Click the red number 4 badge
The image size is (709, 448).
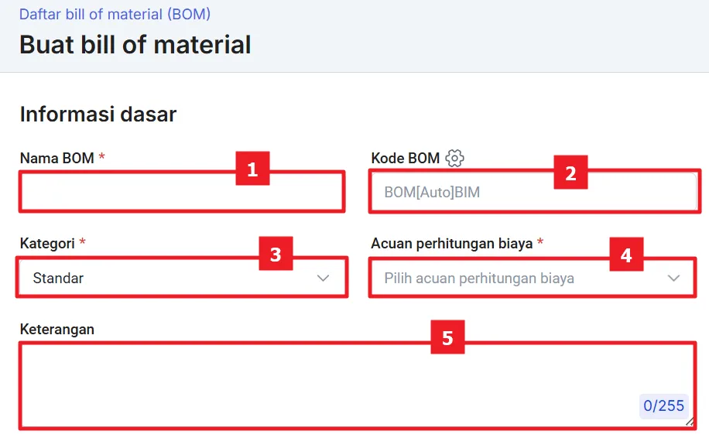pos(626,254)
